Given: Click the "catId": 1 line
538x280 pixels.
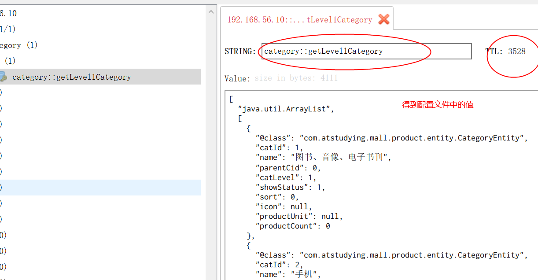Looking at the screenshot, I should pyautogui.click(x=280, y=147).
